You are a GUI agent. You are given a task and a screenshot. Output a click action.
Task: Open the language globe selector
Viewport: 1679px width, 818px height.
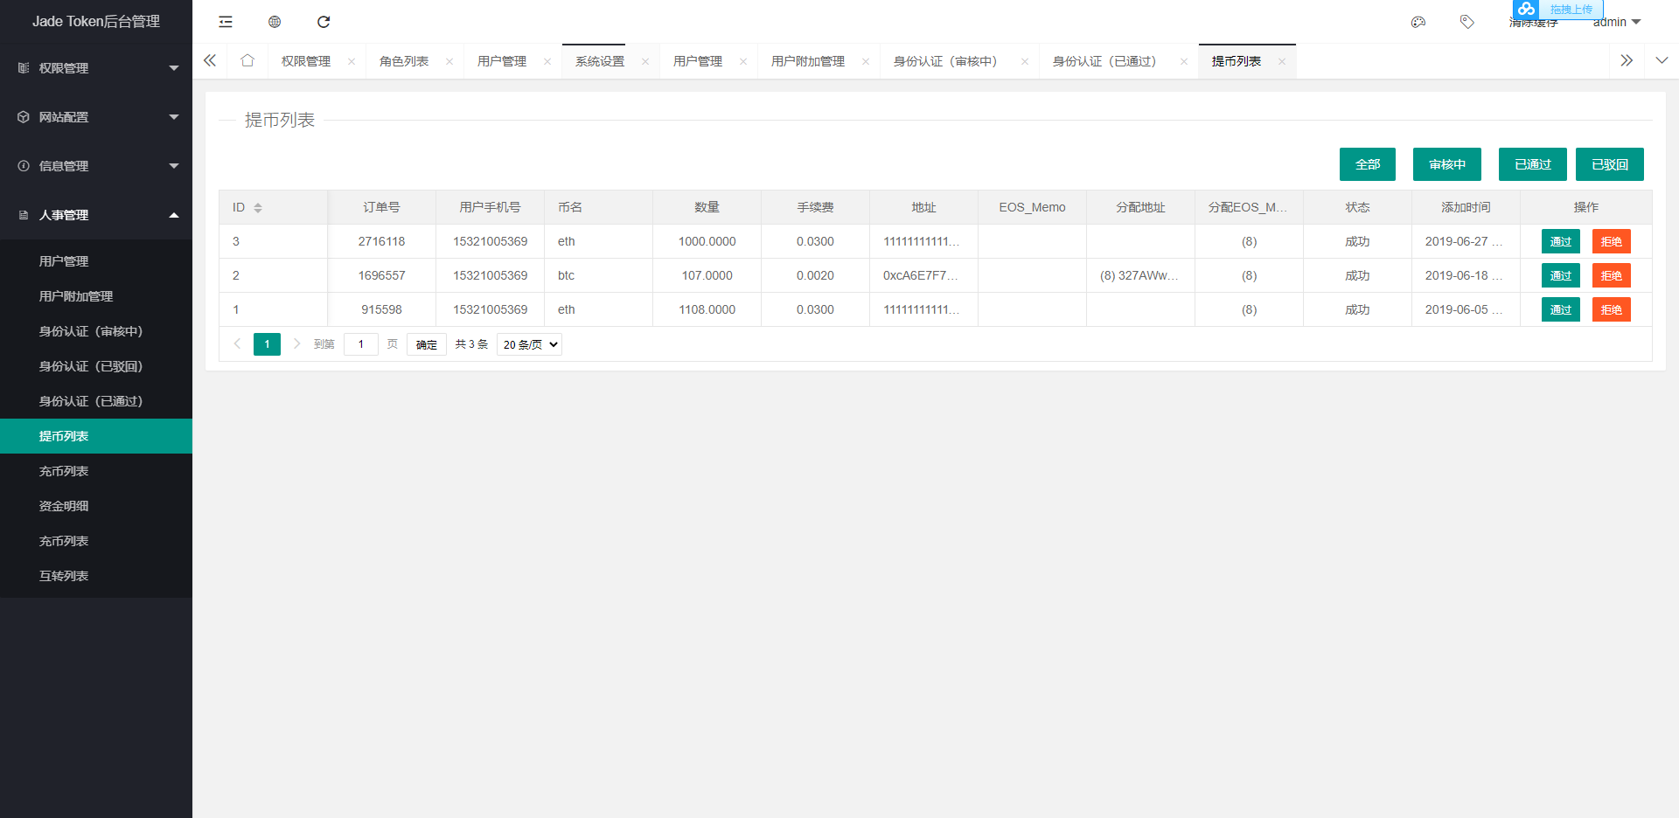274,21
